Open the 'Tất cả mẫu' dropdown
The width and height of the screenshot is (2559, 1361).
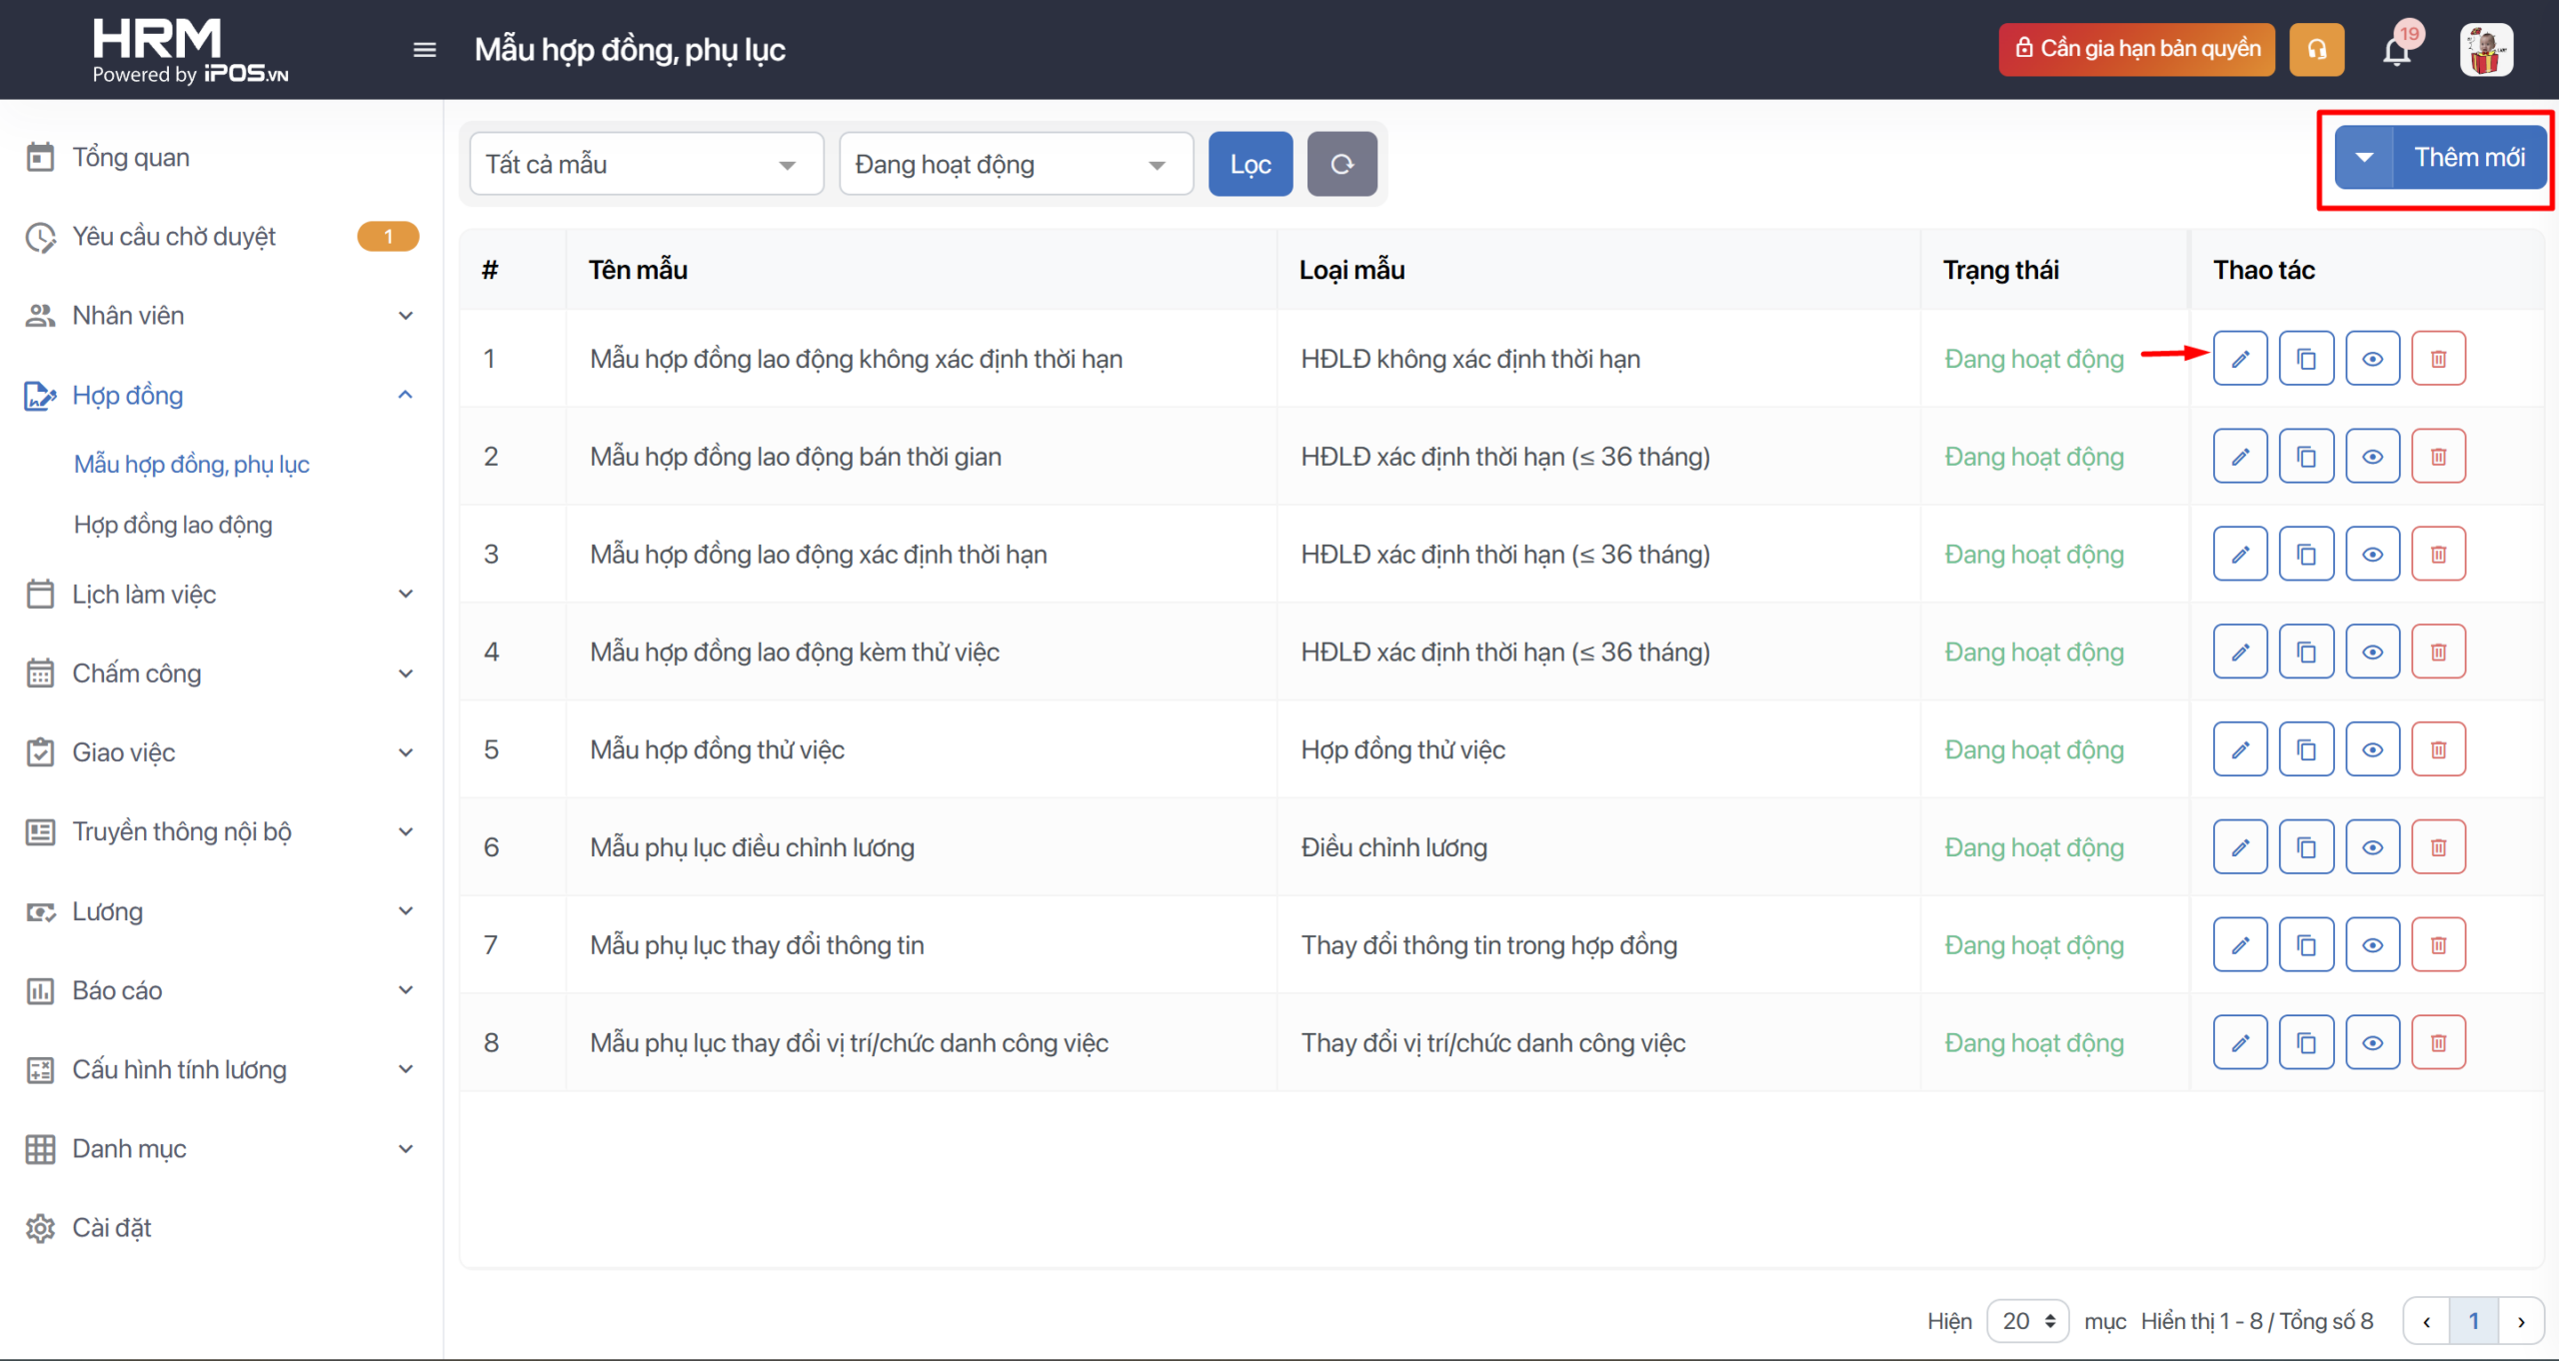[x=646, y=164]
